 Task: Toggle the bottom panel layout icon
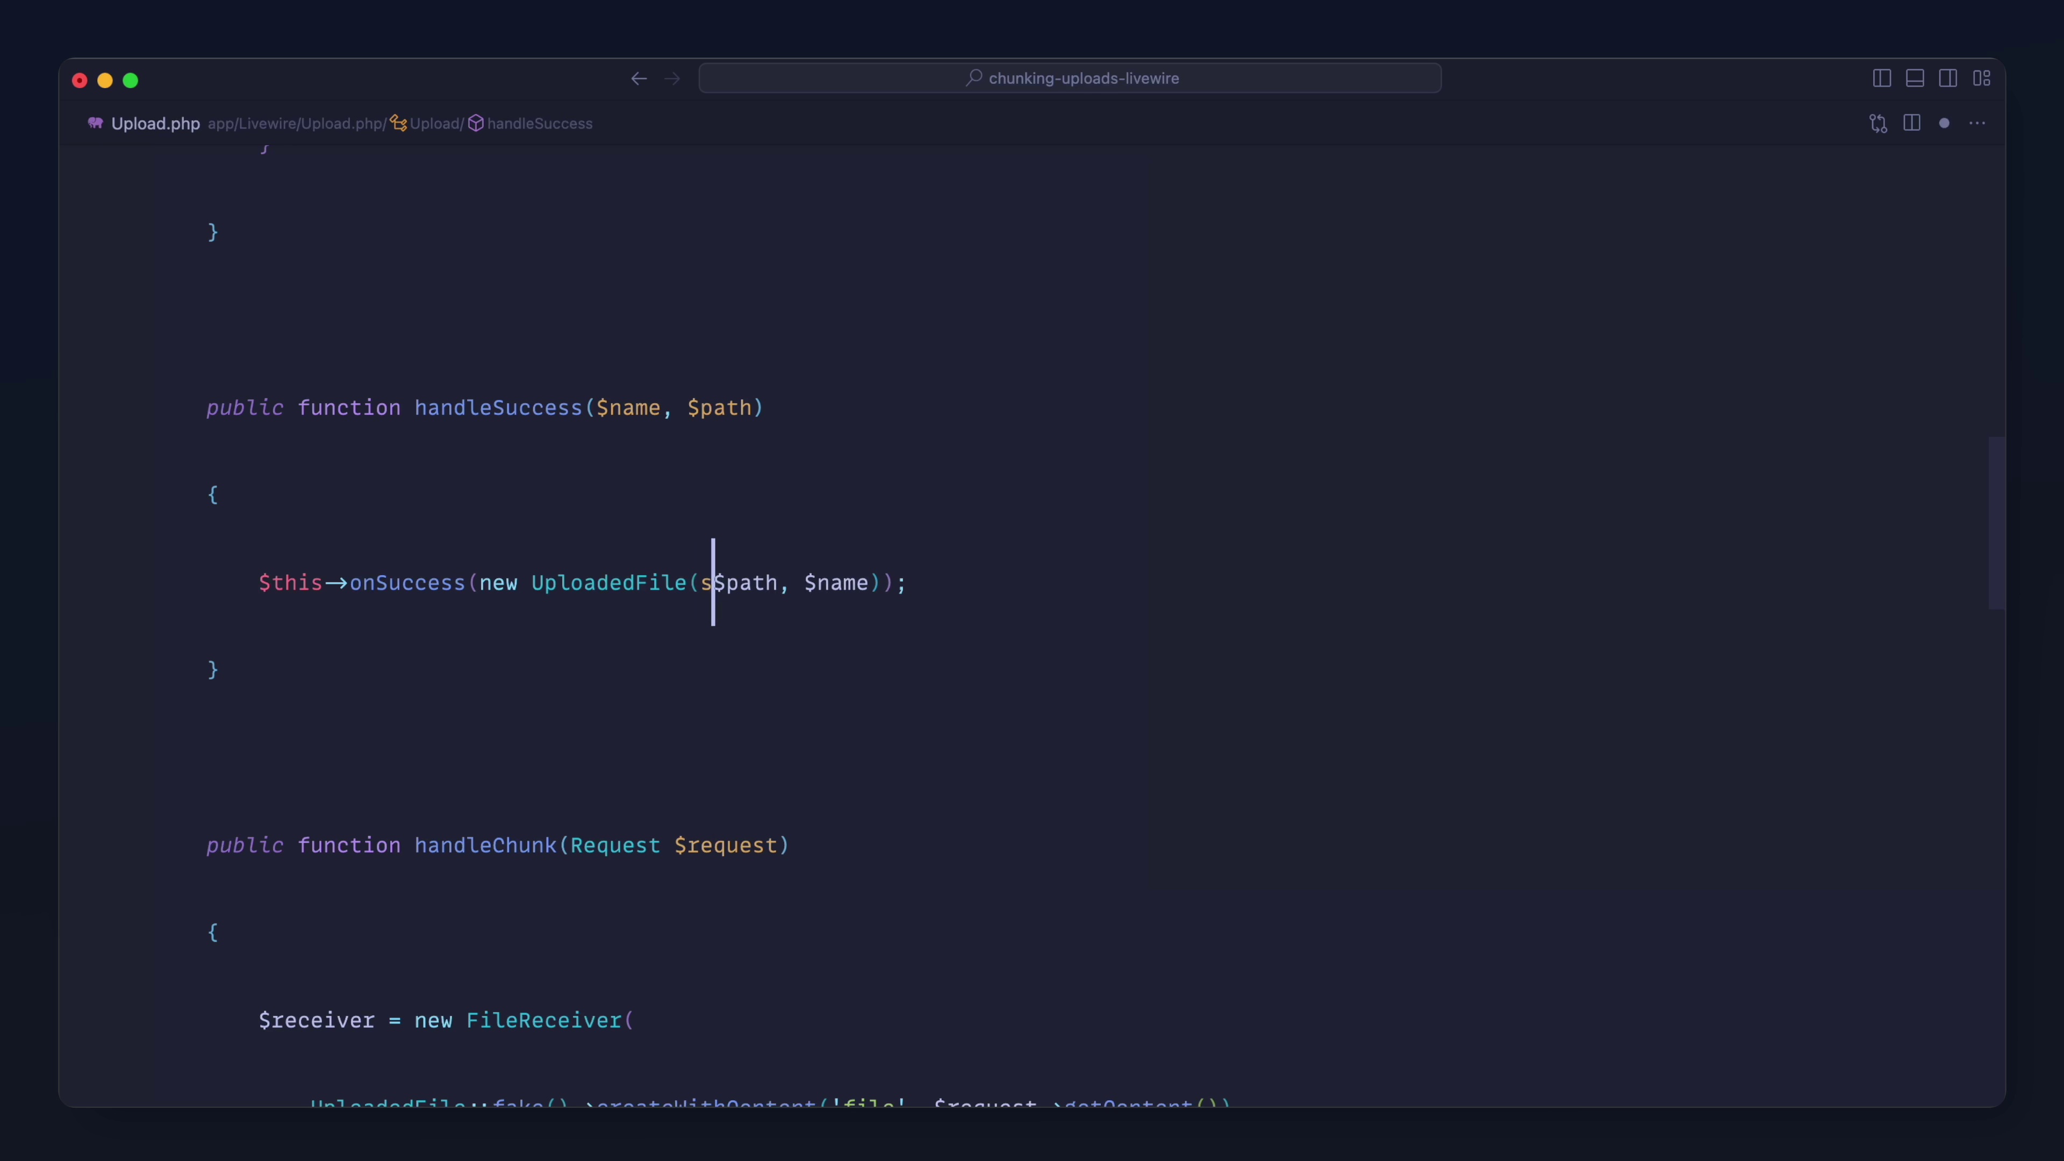(x=1915, y=78)
